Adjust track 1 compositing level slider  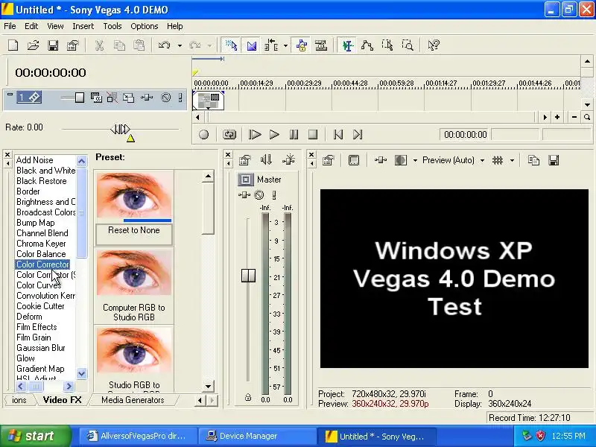pos(80,98)
